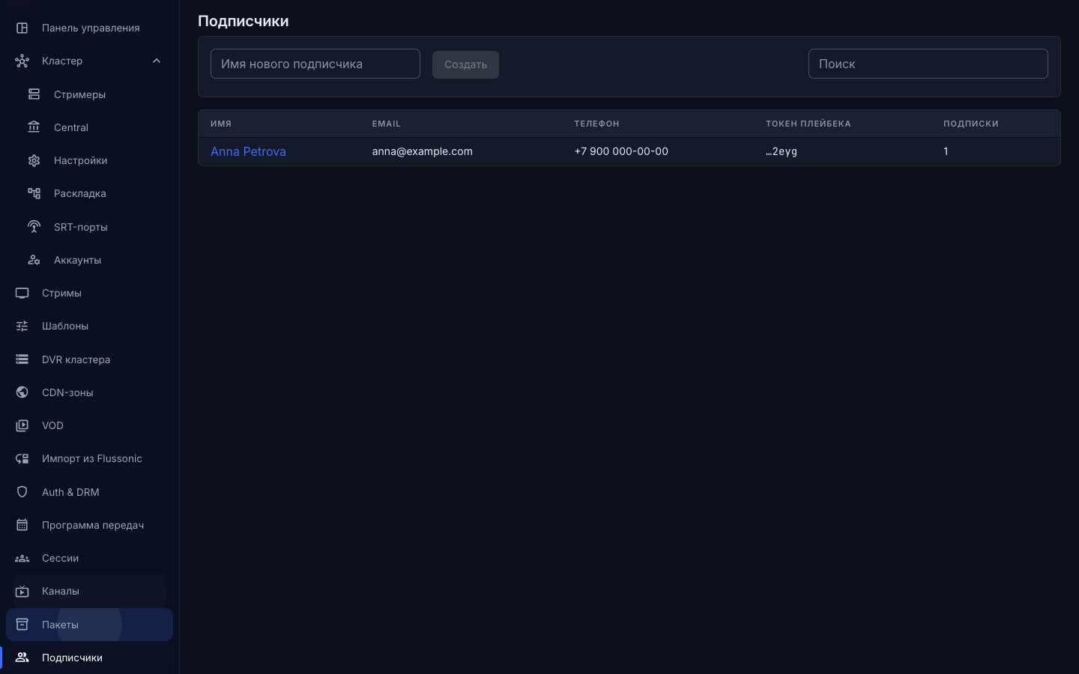
Task: Click the import icon beside Импорт из Flussonic
Action: pyautogui.click(x=22, y=458)
